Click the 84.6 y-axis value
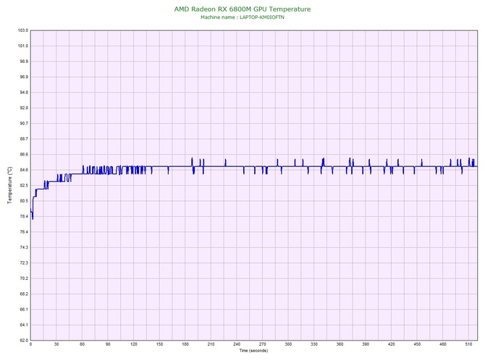Image resolution: width=485 pixels, height=363 pixels. coord(23,170)
